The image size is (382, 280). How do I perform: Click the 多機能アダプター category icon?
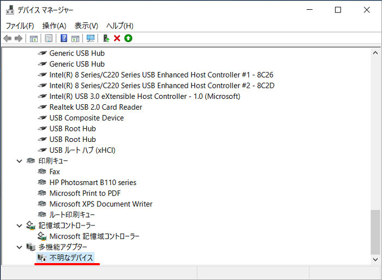[x=31, y=247]
